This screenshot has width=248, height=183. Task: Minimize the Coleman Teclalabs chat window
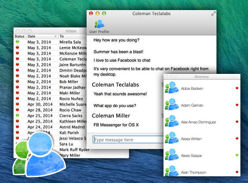(98, 13)
